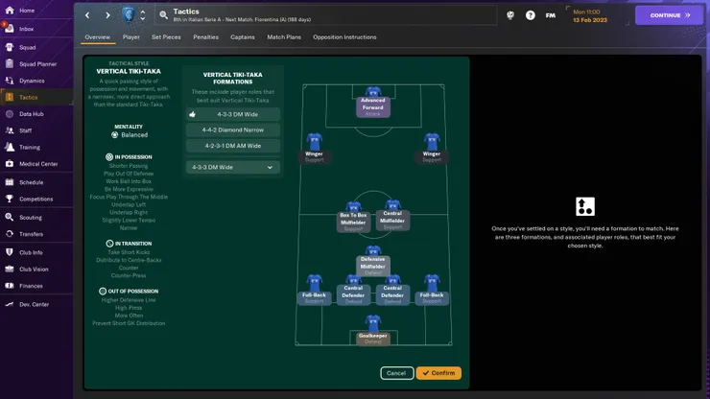This screenshot has width=710, height=399.
Task: Open the Schedule calendar icon
Action: 10,182
